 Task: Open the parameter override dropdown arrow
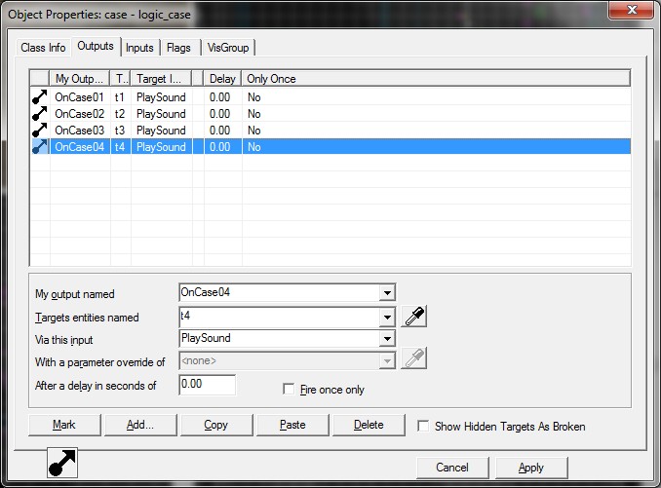click(387, 360)
